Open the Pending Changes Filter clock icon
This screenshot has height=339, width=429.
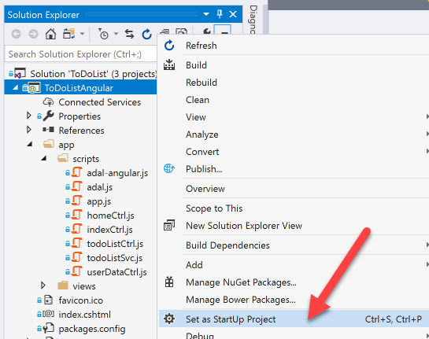coord(104,34)
